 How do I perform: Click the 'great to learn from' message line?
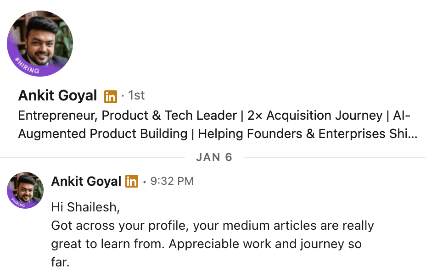[206, 244]
